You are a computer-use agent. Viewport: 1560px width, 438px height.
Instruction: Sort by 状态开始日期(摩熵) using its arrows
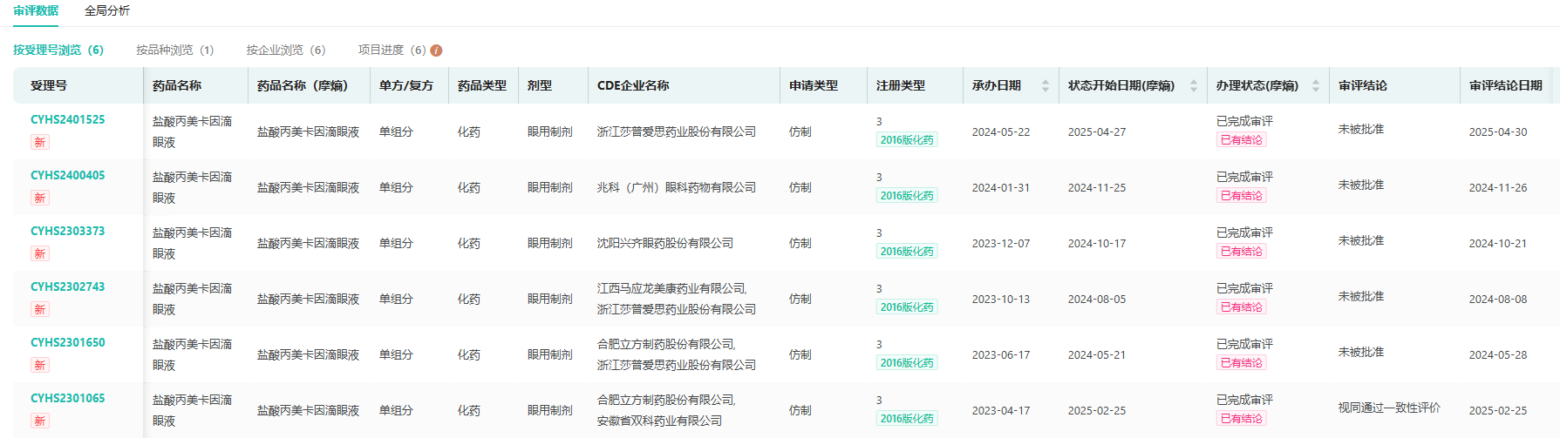1194,85
